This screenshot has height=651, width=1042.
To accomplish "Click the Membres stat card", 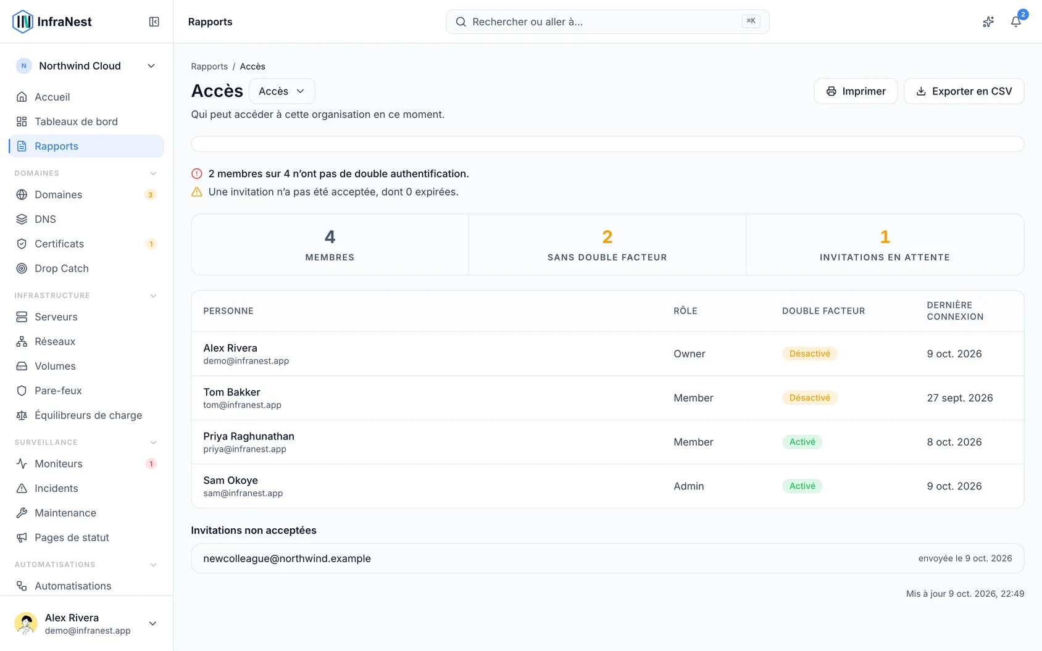I will (x=330, y=244).
